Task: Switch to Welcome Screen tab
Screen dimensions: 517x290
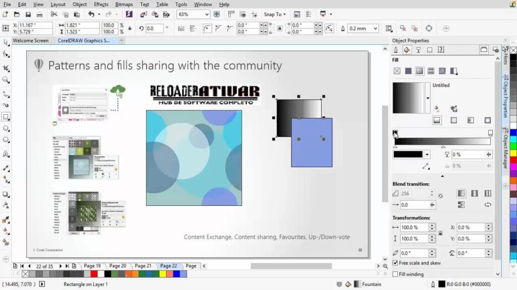Action: 31,40
